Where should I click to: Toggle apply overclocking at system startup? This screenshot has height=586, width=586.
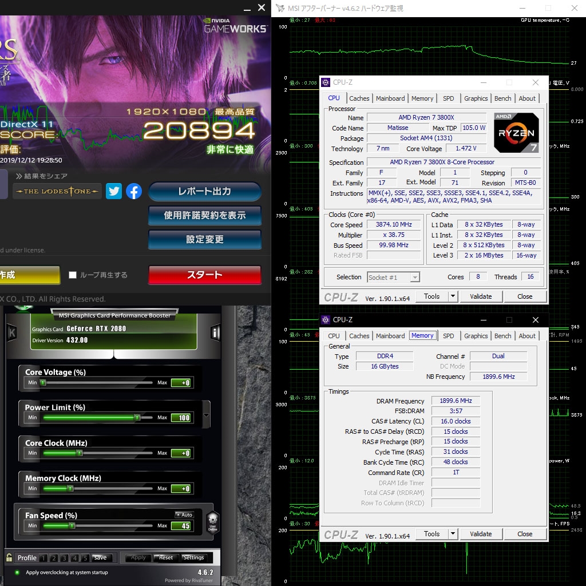click(17, 572)
